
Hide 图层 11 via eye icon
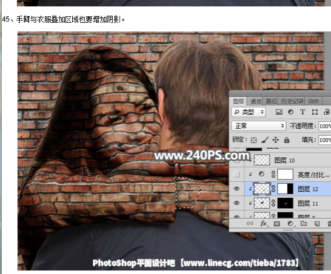(236, 203)
